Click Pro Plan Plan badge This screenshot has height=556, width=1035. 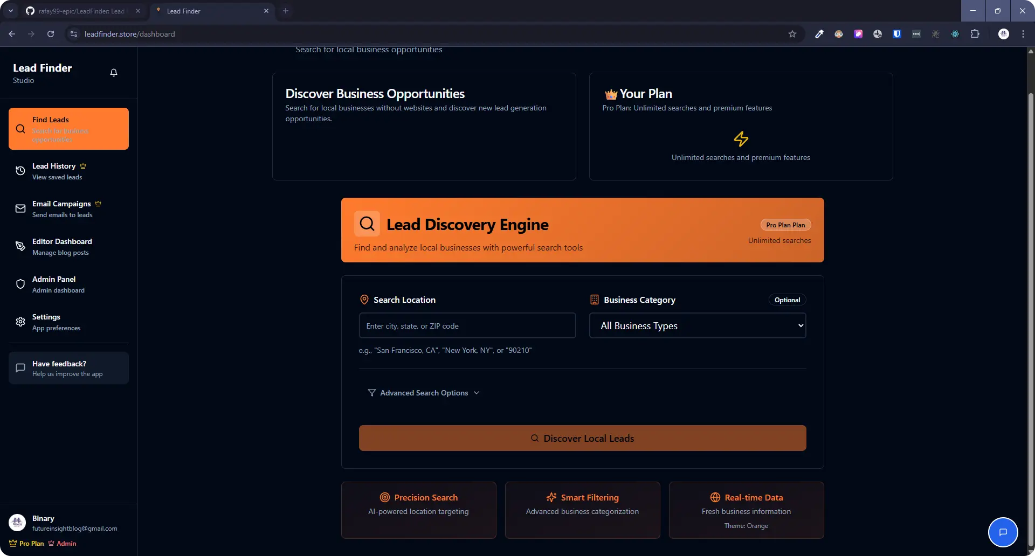[785, 225]
